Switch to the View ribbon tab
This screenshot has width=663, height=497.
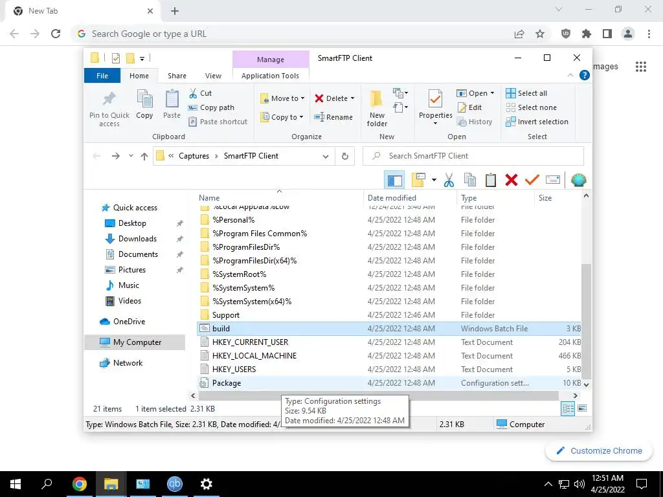[213, 76]
